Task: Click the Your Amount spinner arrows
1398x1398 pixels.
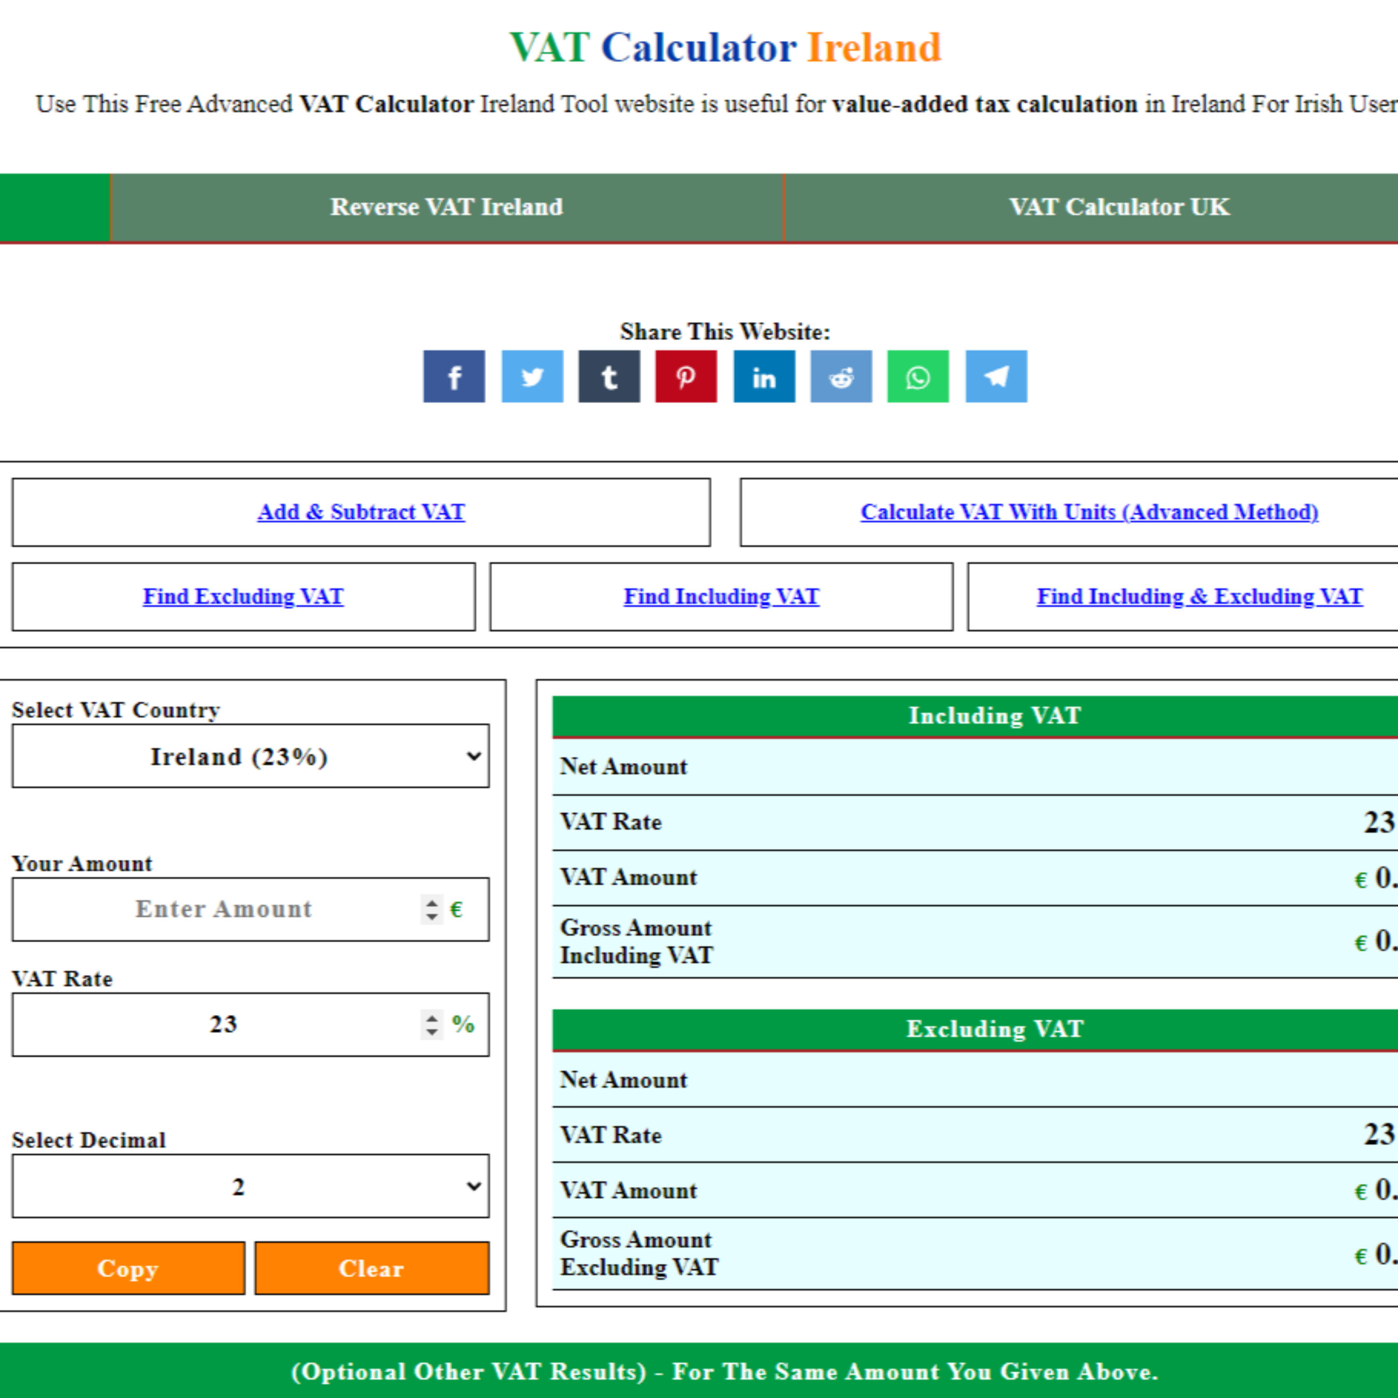Action: point(432,909)
